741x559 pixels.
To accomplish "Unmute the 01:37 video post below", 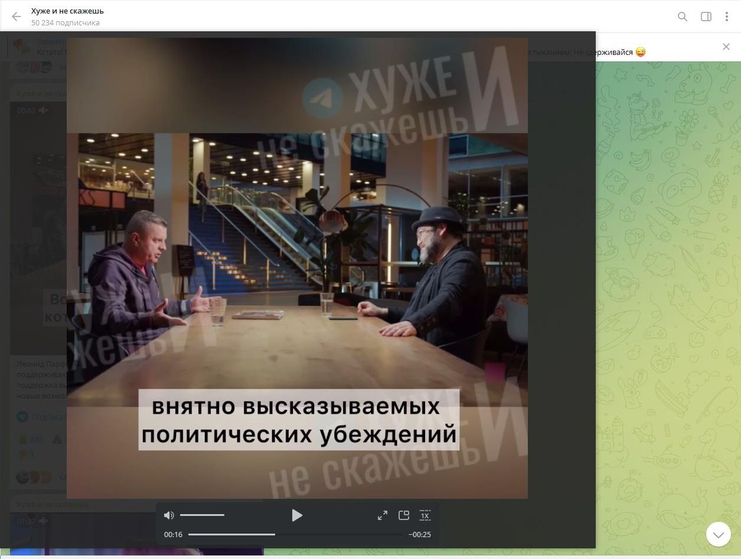I will [x=44, y=521].
